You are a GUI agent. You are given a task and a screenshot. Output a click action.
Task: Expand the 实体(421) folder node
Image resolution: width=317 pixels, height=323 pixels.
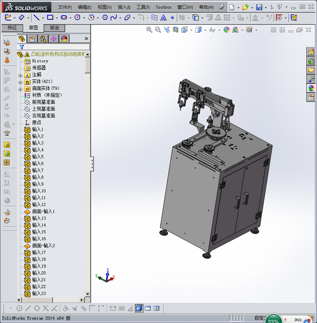point(20,82)
